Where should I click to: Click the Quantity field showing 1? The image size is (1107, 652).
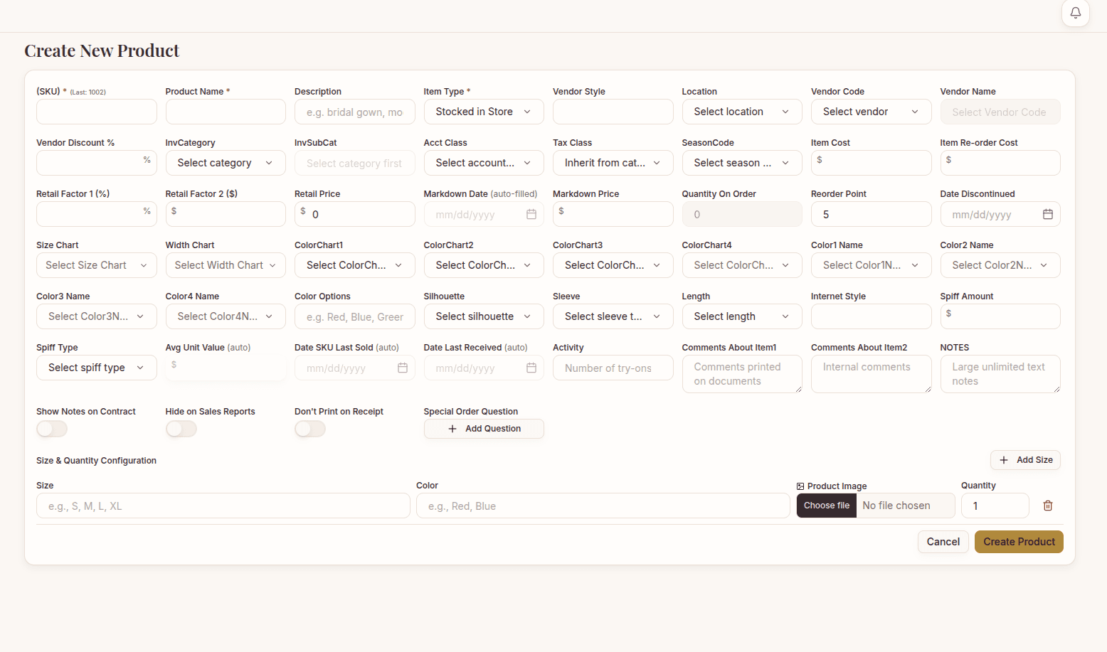tap(995, 506)
